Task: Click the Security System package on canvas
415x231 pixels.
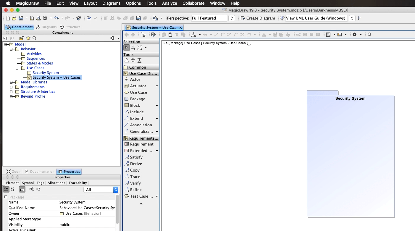Action: 350,154
